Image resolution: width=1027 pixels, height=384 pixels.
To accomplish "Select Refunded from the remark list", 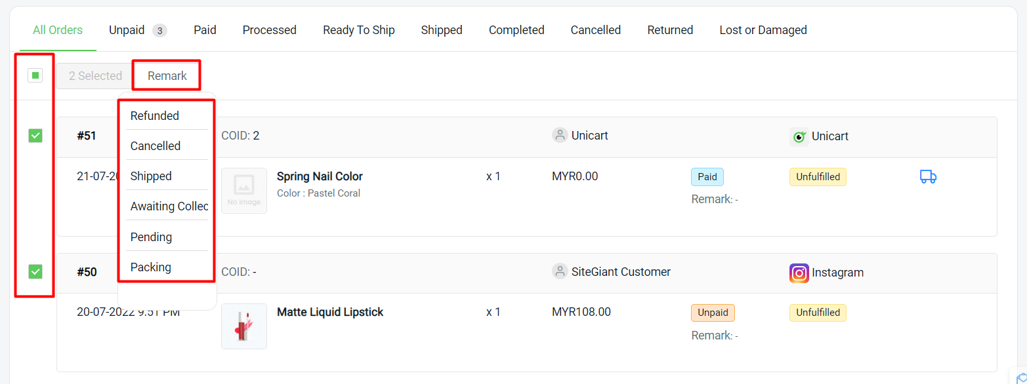I will point(155,115).
